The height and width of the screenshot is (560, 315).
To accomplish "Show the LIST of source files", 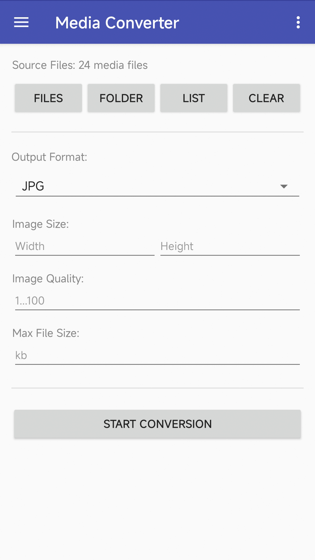I will coord(194,98).
